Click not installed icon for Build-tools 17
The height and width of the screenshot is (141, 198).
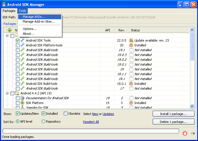click(131, 88)
